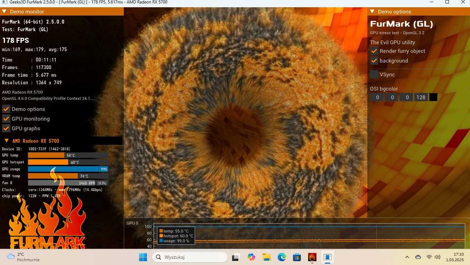The height and width of the screenshot is (265, 470).
Task: Click the graph legend usage 99.0 % entry
Action: tap(174, 241)
